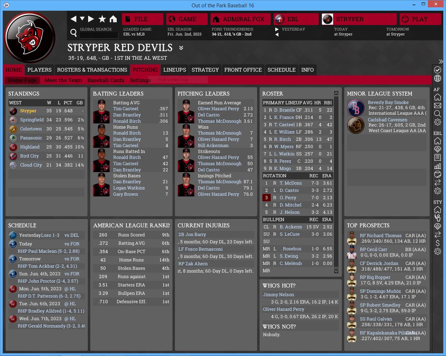Open the Springfield team link in standings
The image size is (446, 356).
32,120
